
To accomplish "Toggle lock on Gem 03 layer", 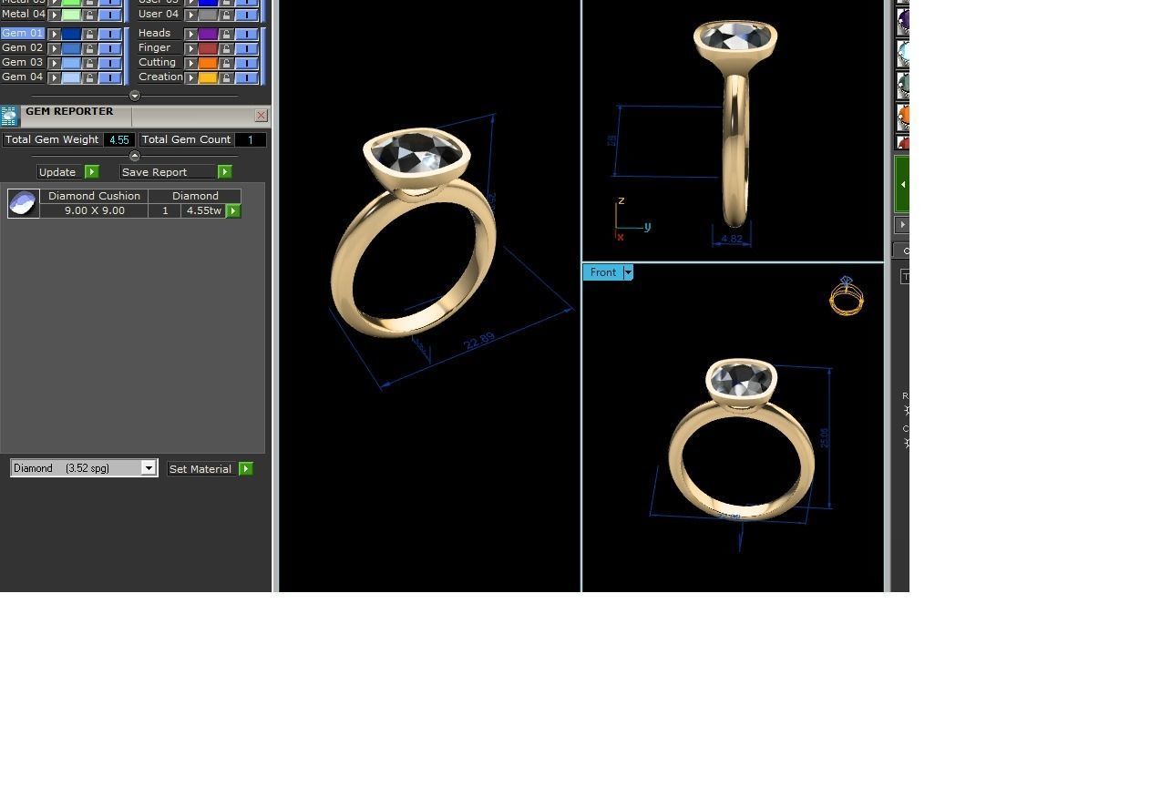I will (x=89, y=63).
